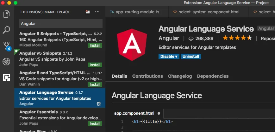Open Angular Language Service manage gear
This screenshot has height=132, width=275.
[99, 104]
